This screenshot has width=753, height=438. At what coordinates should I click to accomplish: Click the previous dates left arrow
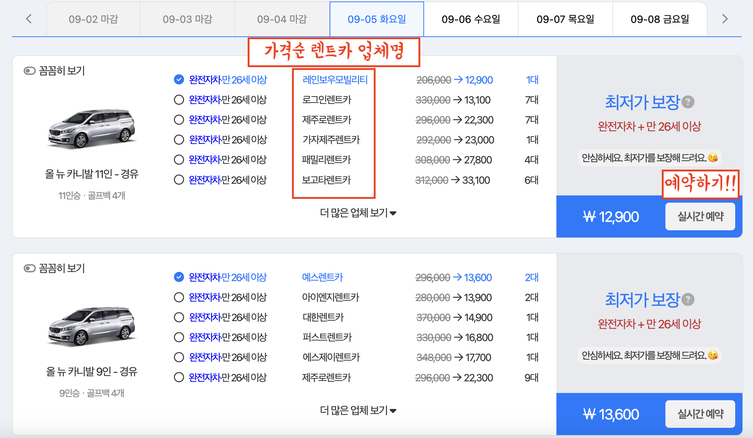(29, 19)
